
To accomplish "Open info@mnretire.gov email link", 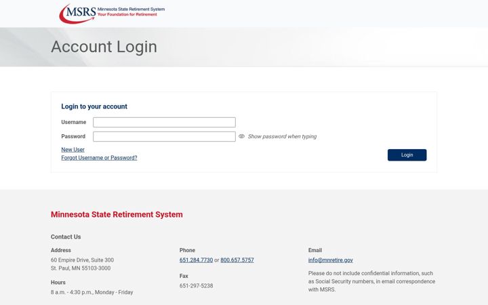I will [x=331, y=260].
